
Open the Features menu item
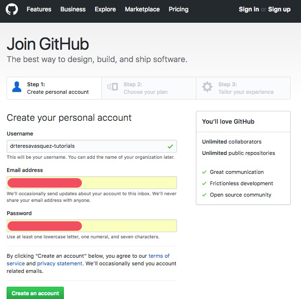(x=39, y=9)
